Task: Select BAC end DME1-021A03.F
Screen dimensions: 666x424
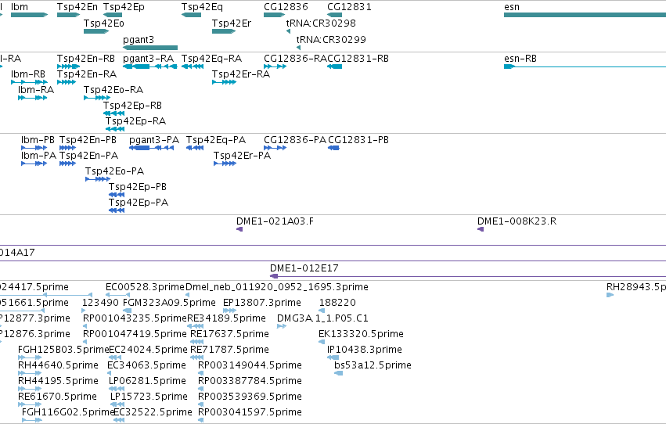Action: [239, 229]
